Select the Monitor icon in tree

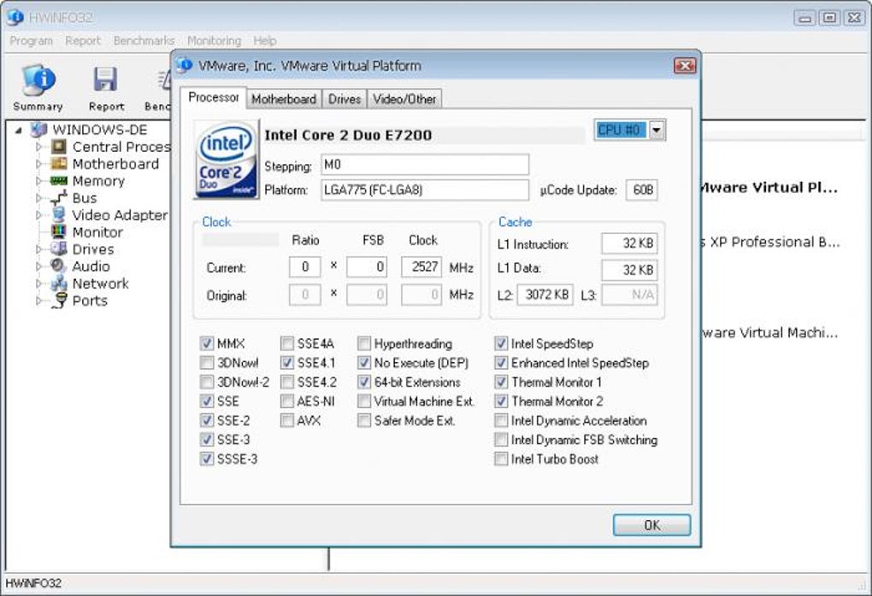tap(59, 231)
